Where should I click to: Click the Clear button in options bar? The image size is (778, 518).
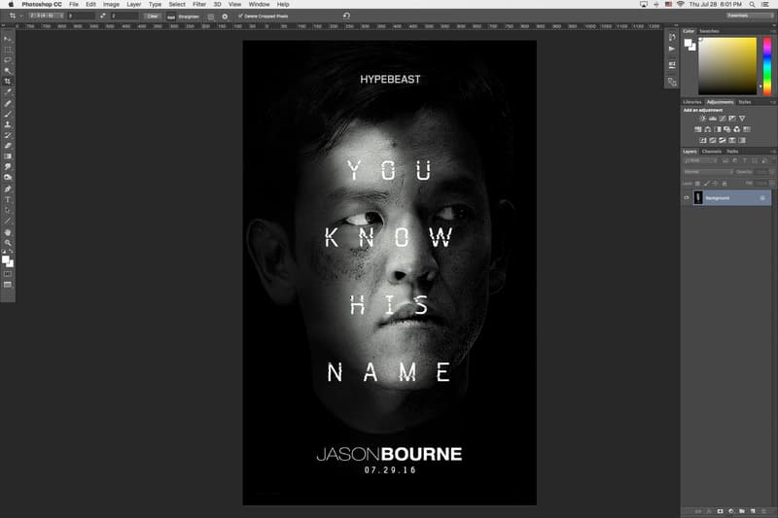tap(153, 17)
